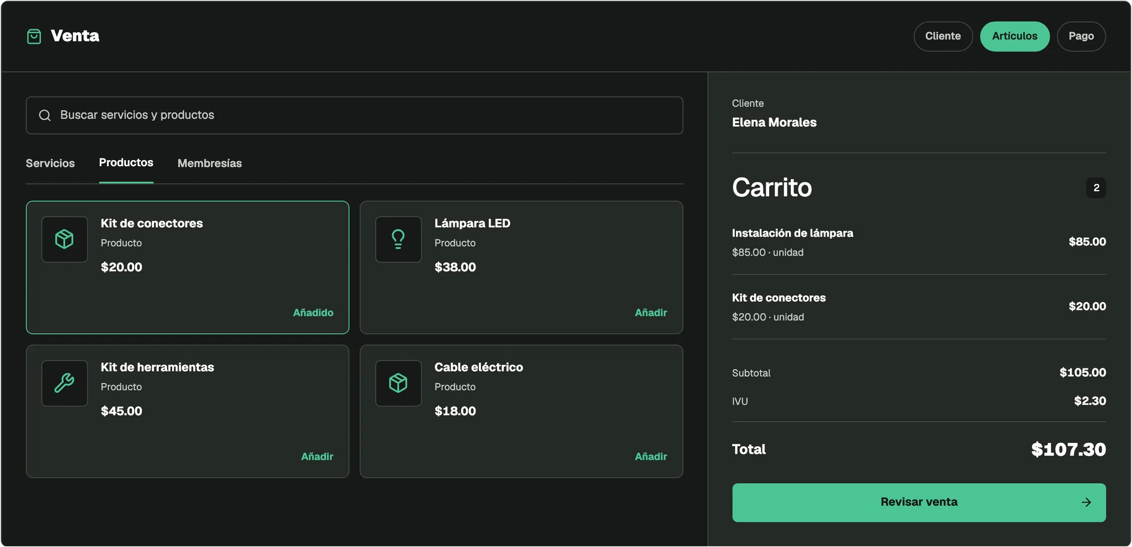Viewport: 1132px width, 547px height.
Task: Select the Productos tab
Action: pyautogui.click(x=126, y=163)
